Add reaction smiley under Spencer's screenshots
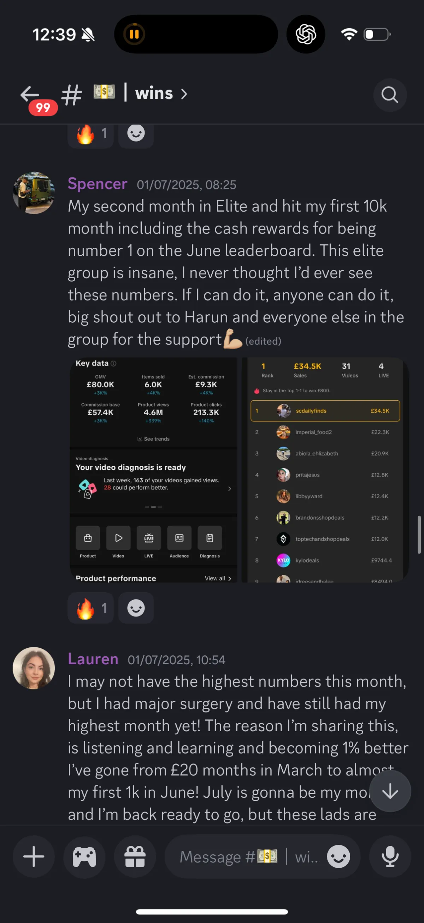Image resolution: width=424 pixels, height=923 pixels. tap(136, 608)
